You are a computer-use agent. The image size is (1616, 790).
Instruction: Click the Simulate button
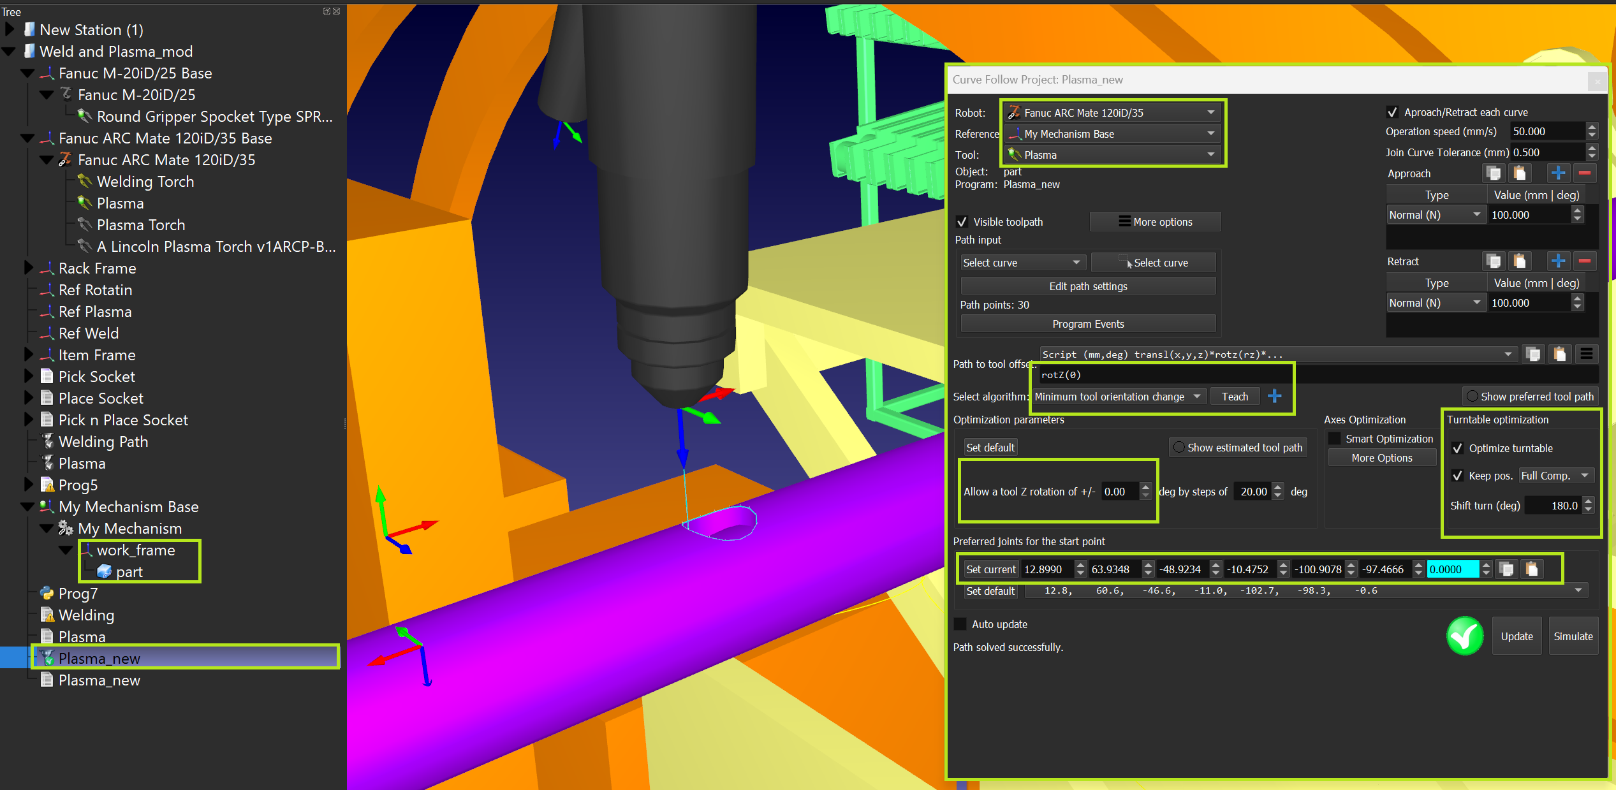1573,636
